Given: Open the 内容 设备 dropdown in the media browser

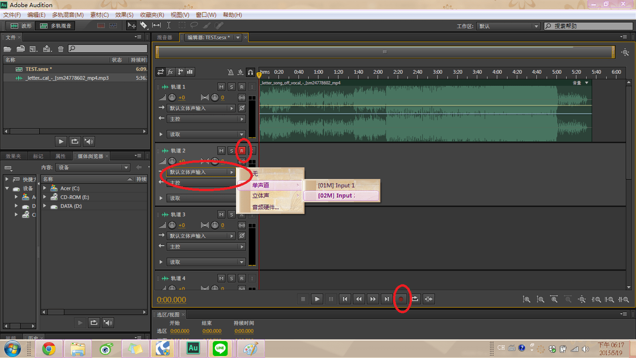Looking at the screenshot, I should [x=92, y=168].
